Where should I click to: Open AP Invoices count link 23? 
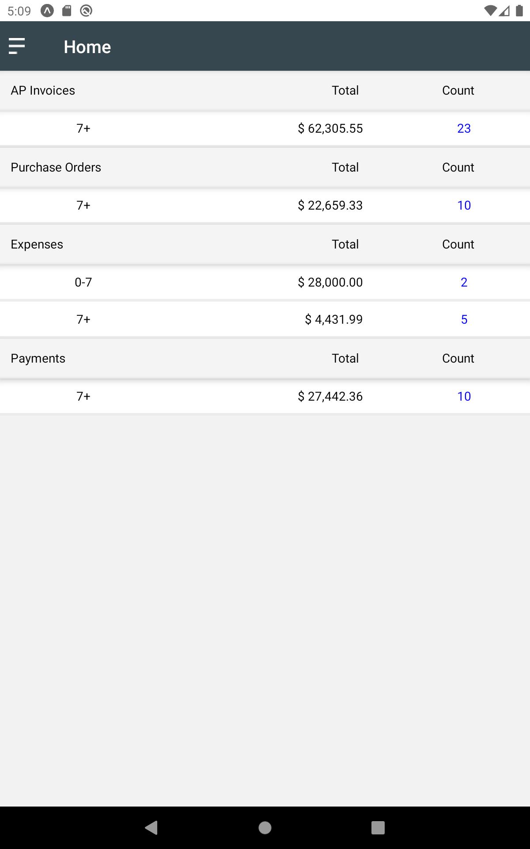(464, 128)
